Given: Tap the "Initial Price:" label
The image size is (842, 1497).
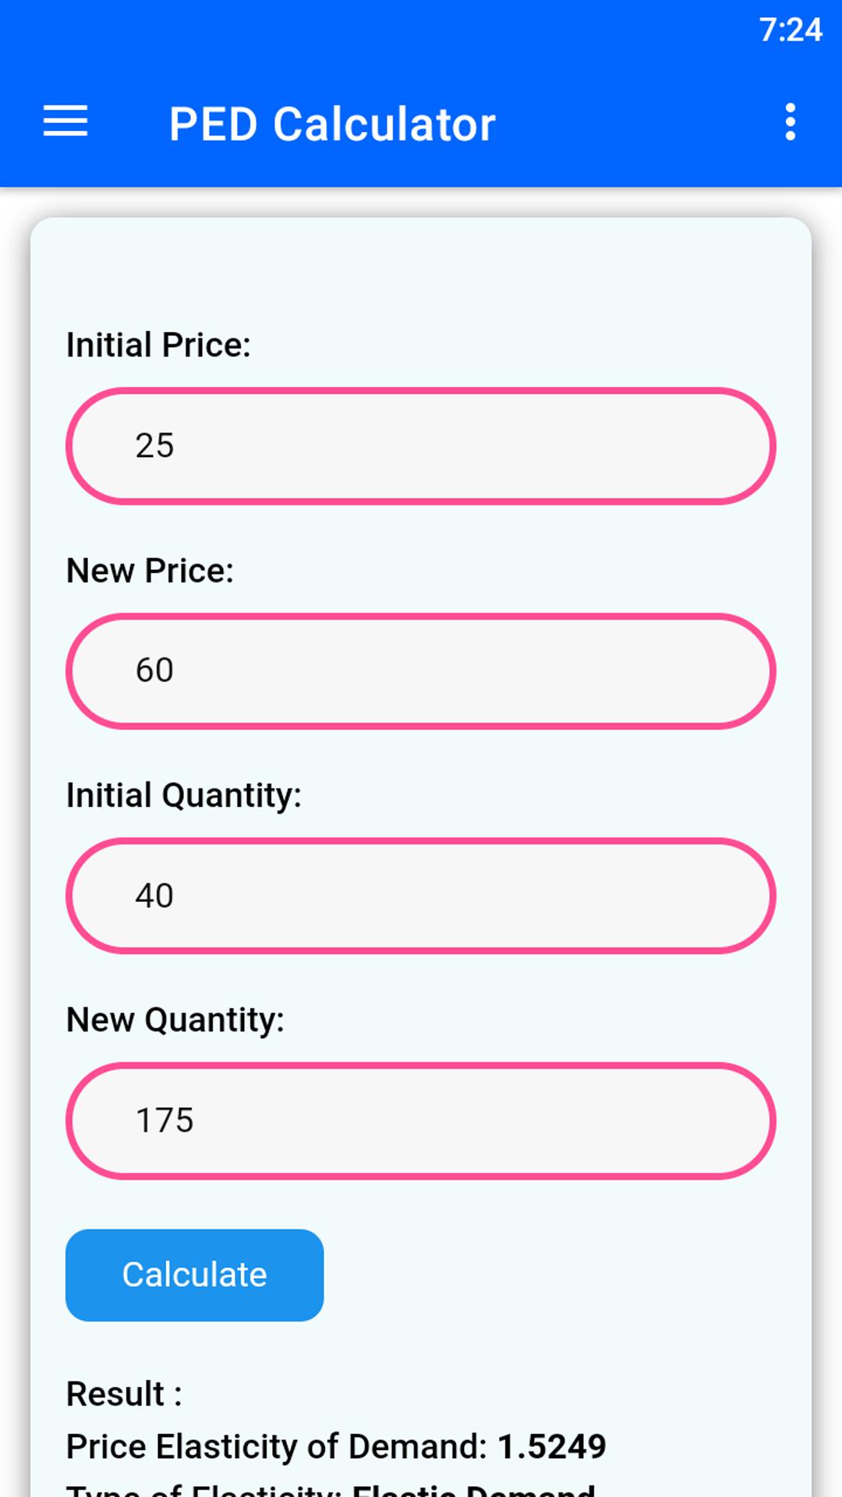Looking at the screenshot, I should pyautogui.click(x=158, y=345).
